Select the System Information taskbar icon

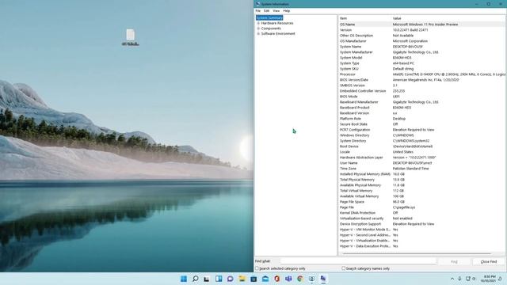coord(323,279)
